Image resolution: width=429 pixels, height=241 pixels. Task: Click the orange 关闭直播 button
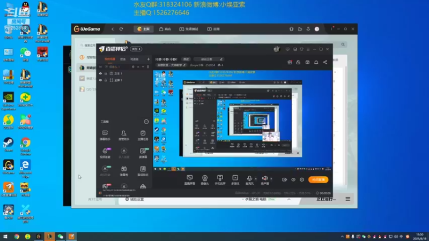click(x=318, y=179)
